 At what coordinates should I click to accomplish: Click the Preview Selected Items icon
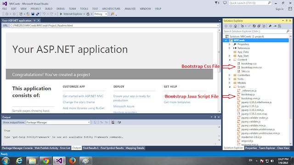[x=275, y=26]
